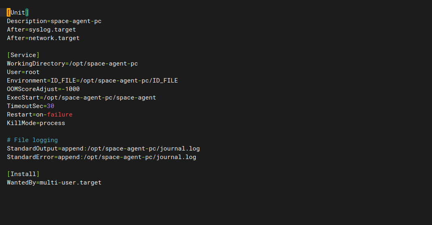Click the User=root line
The image size is (432, 225).
[23, 72]
